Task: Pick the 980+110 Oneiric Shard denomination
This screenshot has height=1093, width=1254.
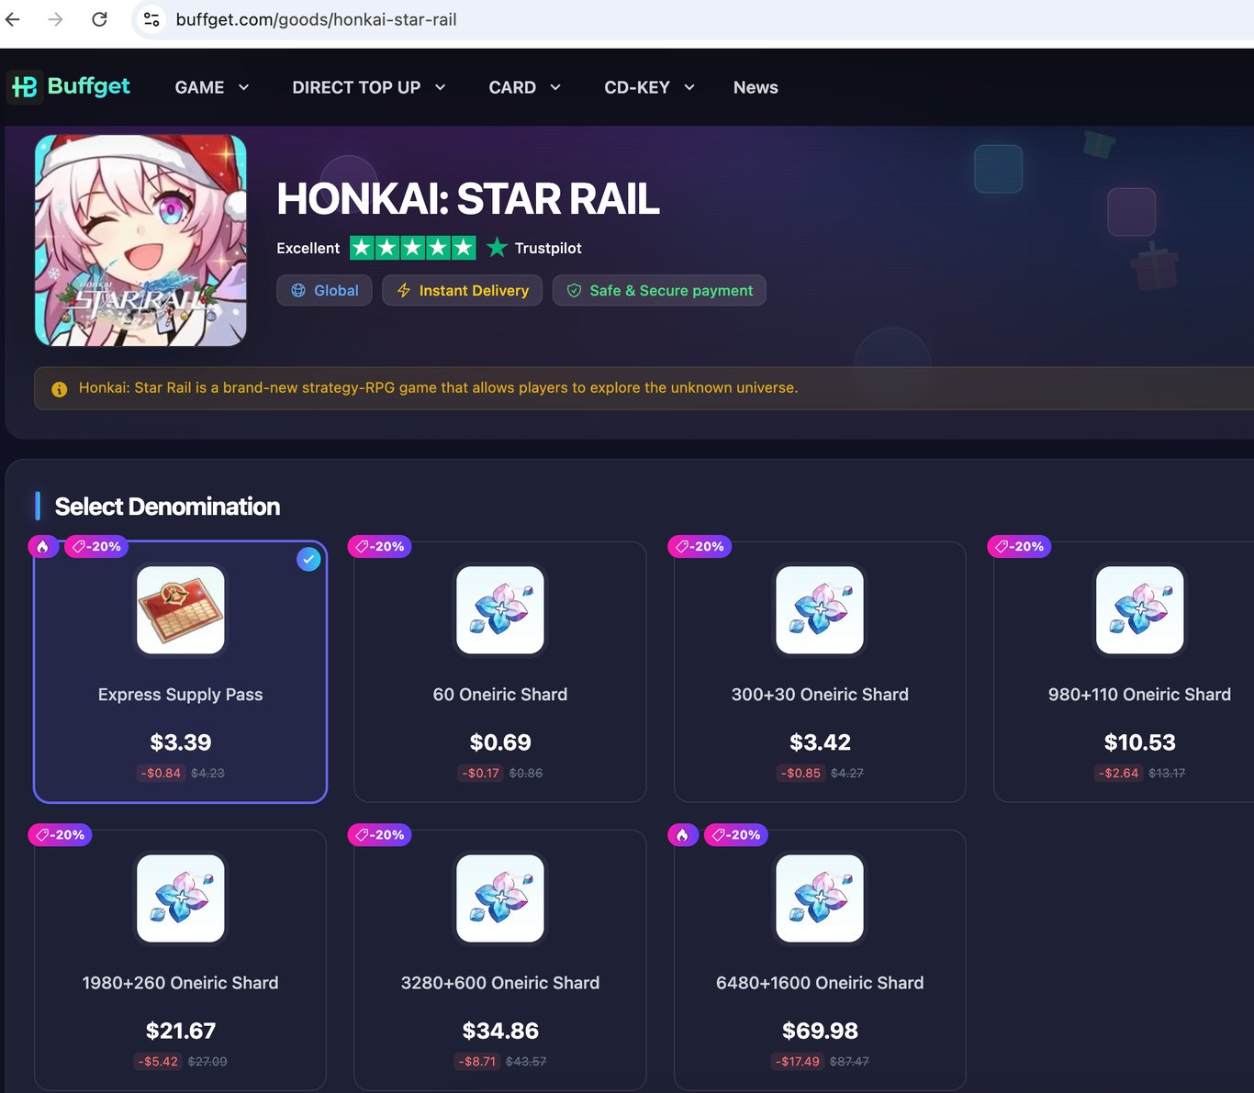Action: [x=1124, y=672]
